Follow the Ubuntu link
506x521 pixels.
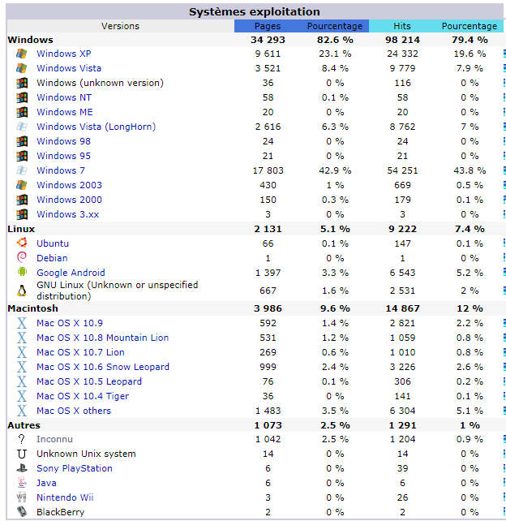pyautogui.click(x=53, y=243)
